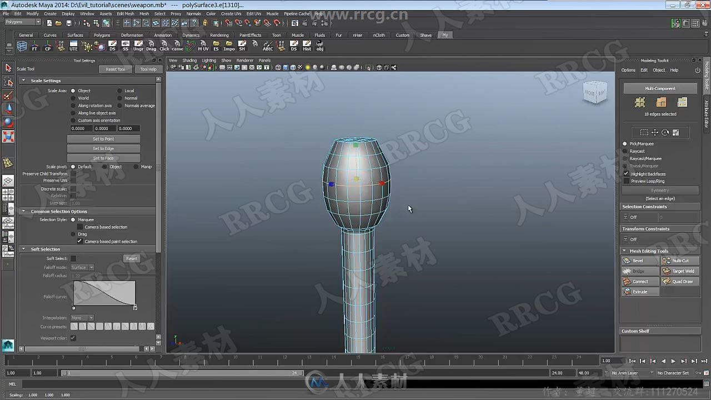711x400 pixels.
Task: Click the Extrude tool button
Action: (640, 292)
